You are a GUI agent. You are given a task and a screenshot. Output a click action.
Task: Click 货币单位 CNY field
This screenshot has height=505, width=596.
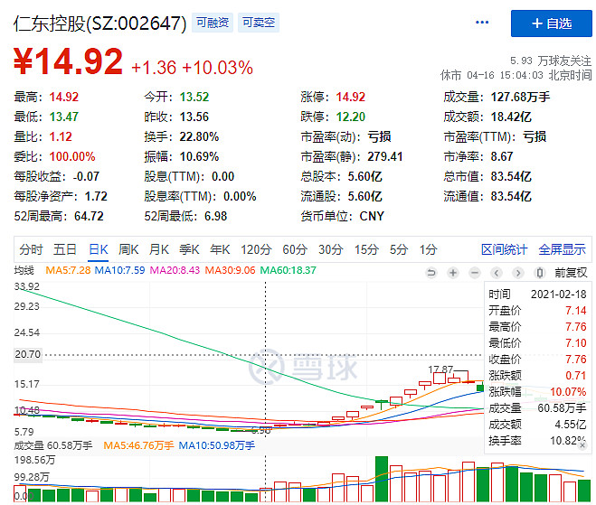[x=342, y=216]
